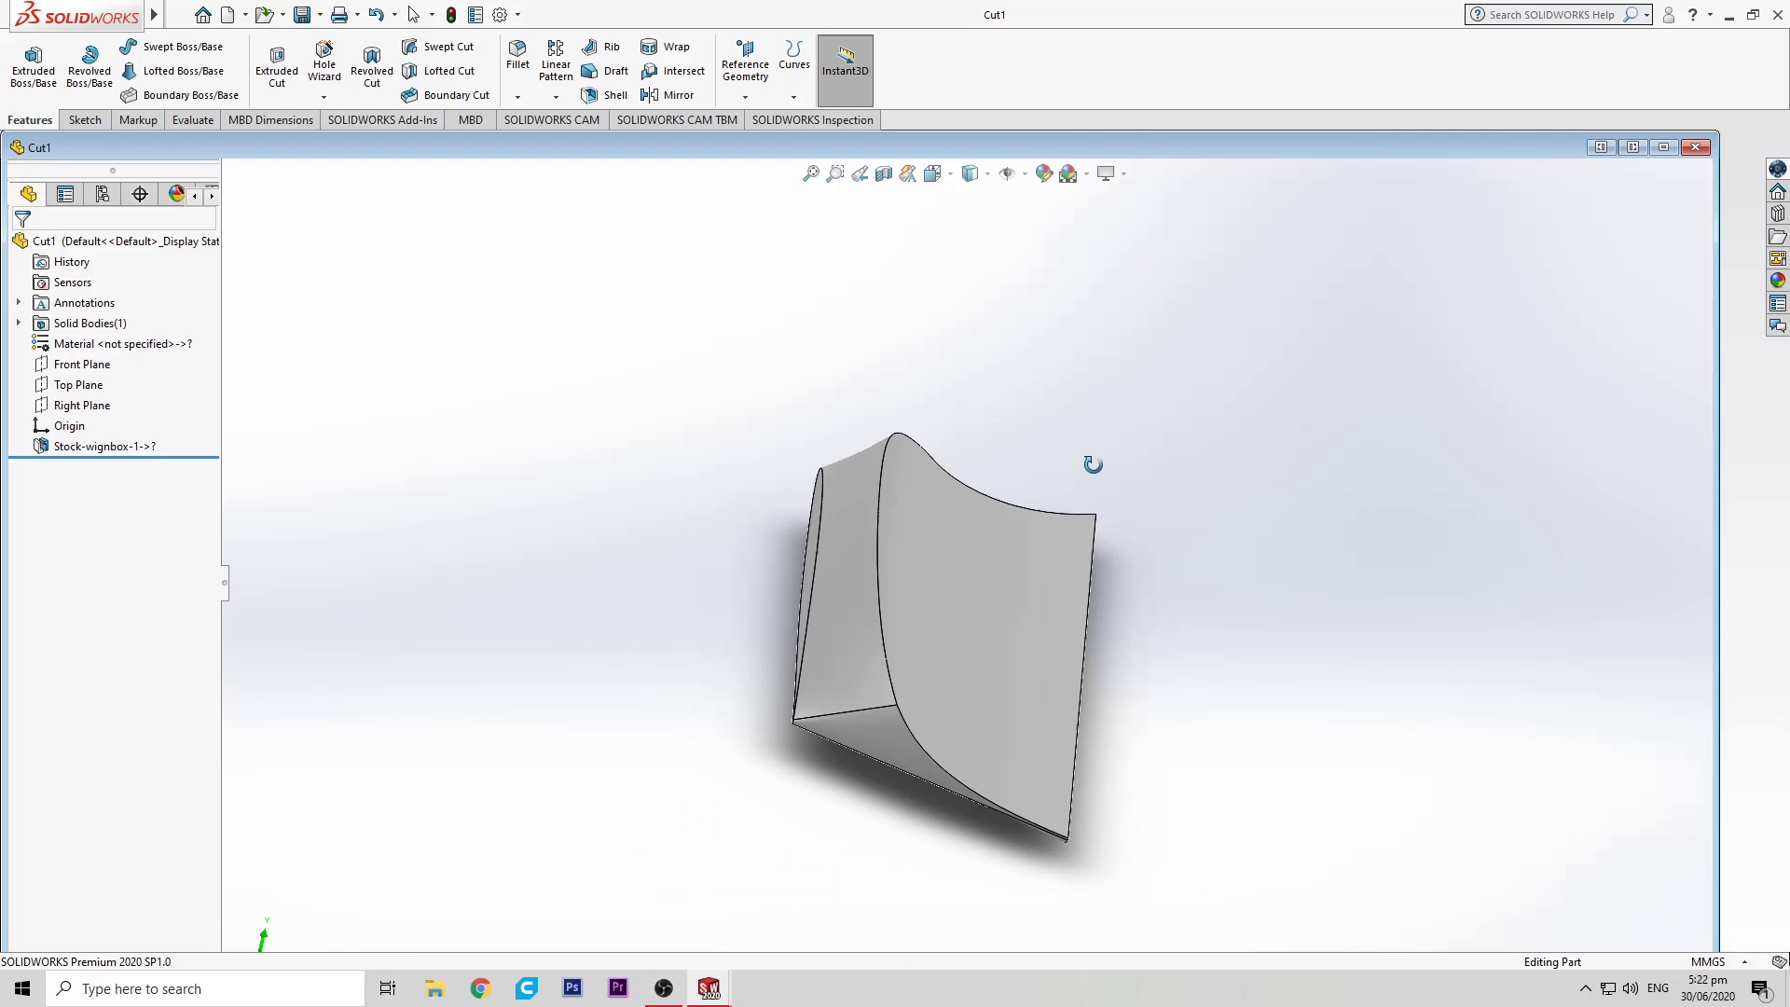The image size is (1790, 1007).
Task: Click Zoom to Area magnifier icon
Action: click(x=835, y=173)
